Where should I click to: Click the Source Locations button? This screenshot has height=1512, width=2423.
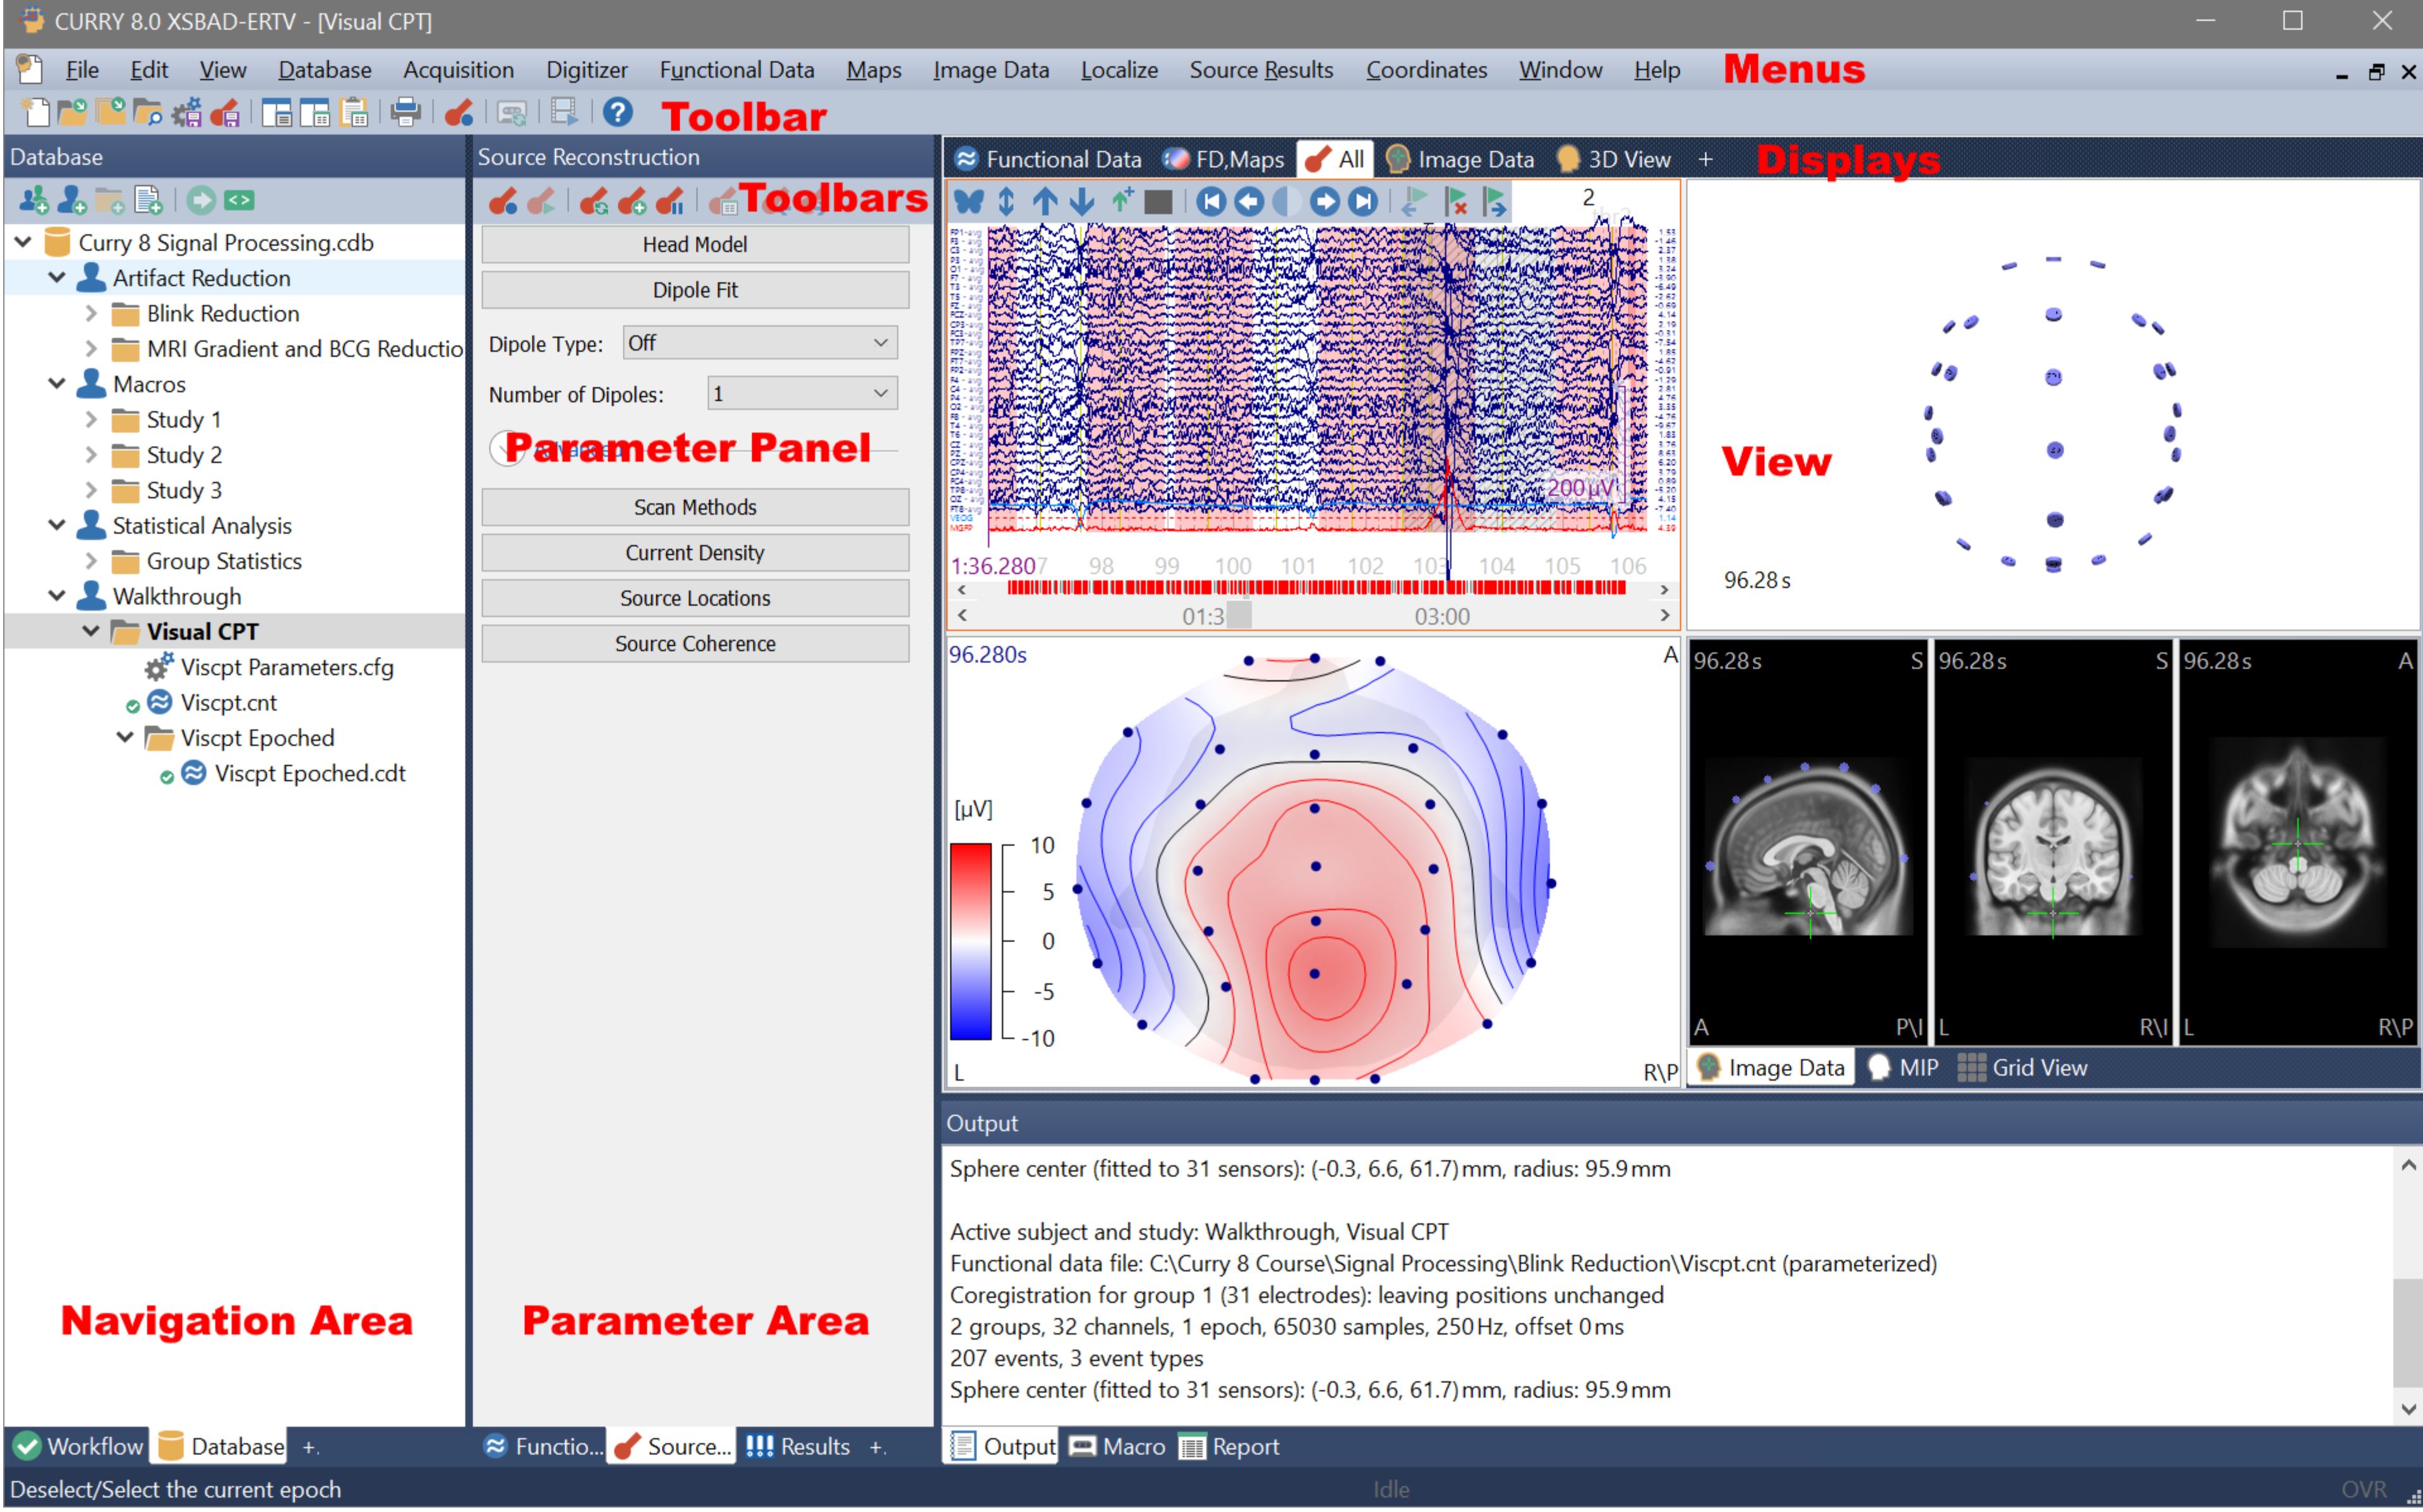tap(695, 598)
